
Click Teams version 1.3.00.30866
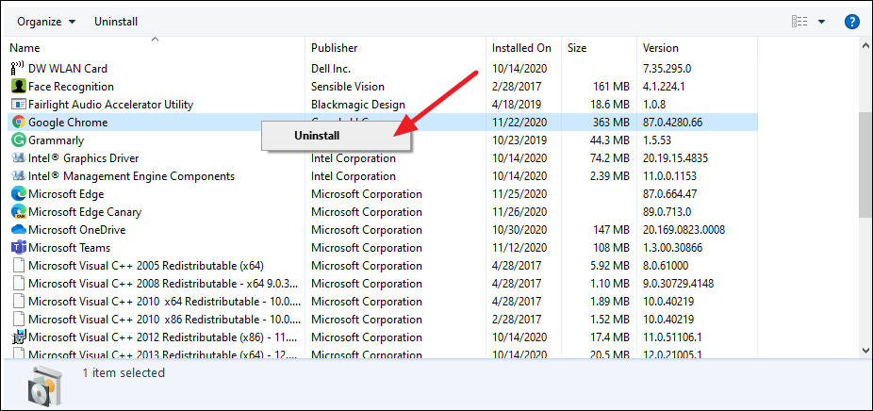point(672,247)
